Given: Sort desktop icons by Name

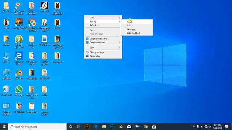Looking at the screenshot, I should pos(137,22).
